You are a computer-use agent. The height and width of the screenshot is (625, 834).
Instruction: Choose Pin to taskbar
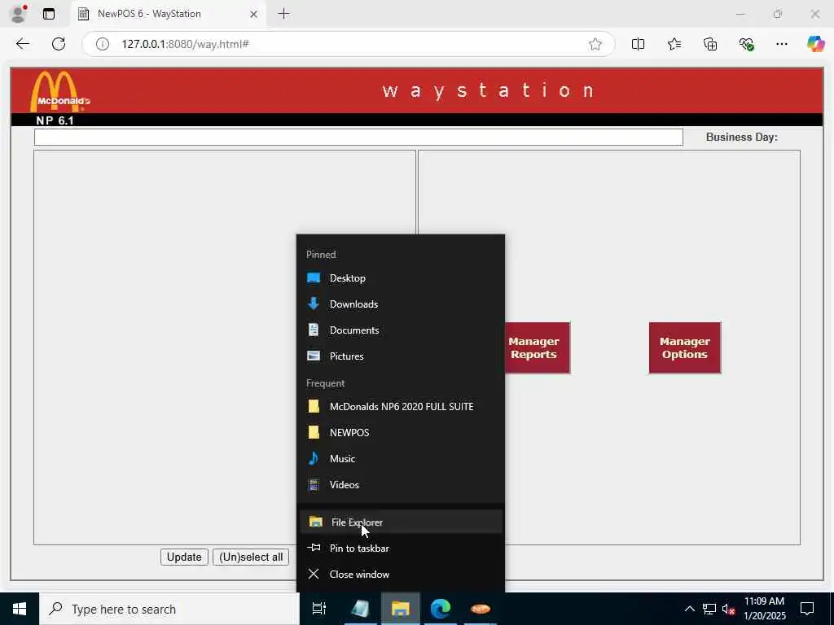click(401, 548)
